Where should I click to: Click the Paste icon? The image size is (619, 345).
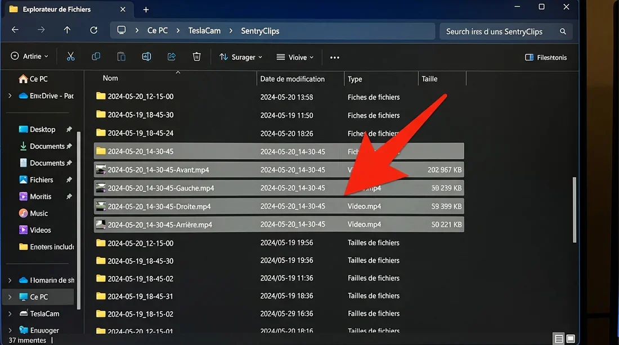(121, 56)
